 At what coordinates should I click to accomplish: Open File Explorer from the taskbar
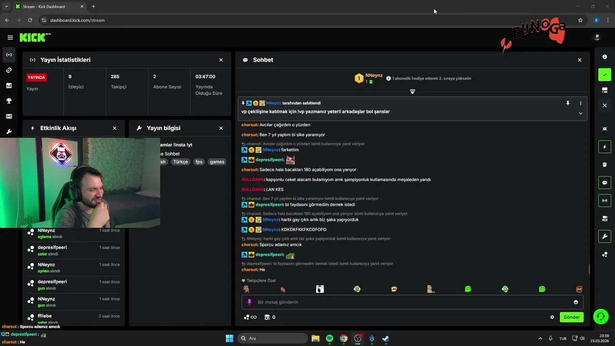click(x=315, y=338)
